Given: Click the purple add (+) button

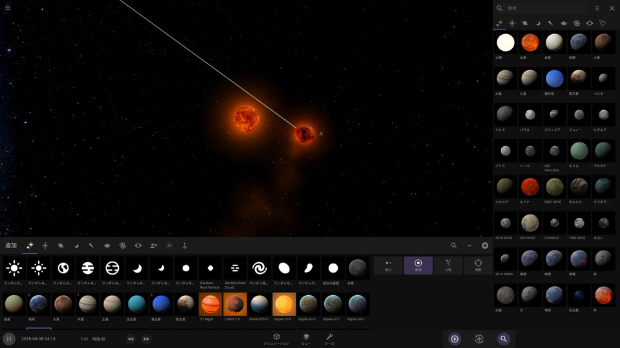Looking at the screenshot, I should click(455, 339).
